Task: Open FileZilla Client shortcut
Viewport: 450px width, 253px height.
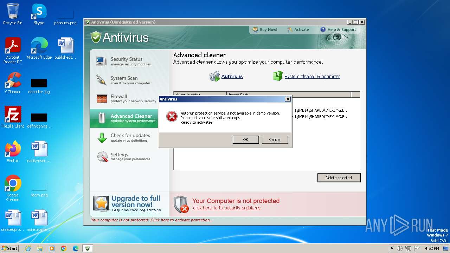Action: (13, 117)
